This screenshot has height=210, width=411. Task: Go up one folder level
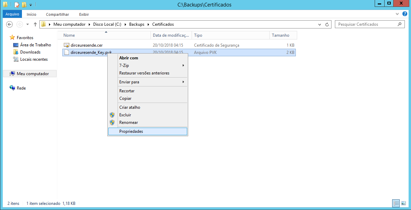(x=35, y=24)
